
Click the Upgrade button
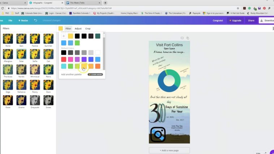[x=235, y=21]
